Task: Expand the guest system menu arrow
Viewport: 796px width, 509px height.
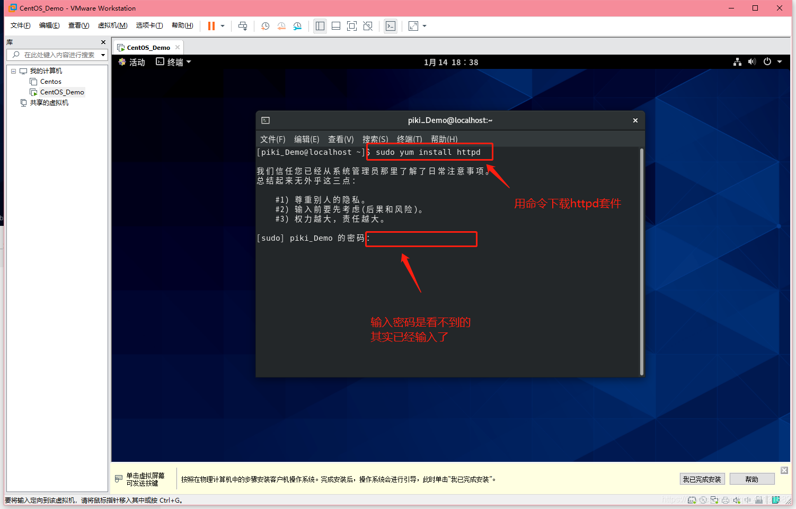Action: [x=780, y=62]
